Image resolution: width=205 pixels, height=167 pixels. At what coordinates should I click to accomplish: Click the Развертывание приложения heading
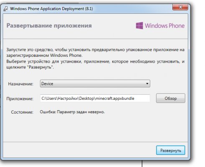[x=49, y=25]
